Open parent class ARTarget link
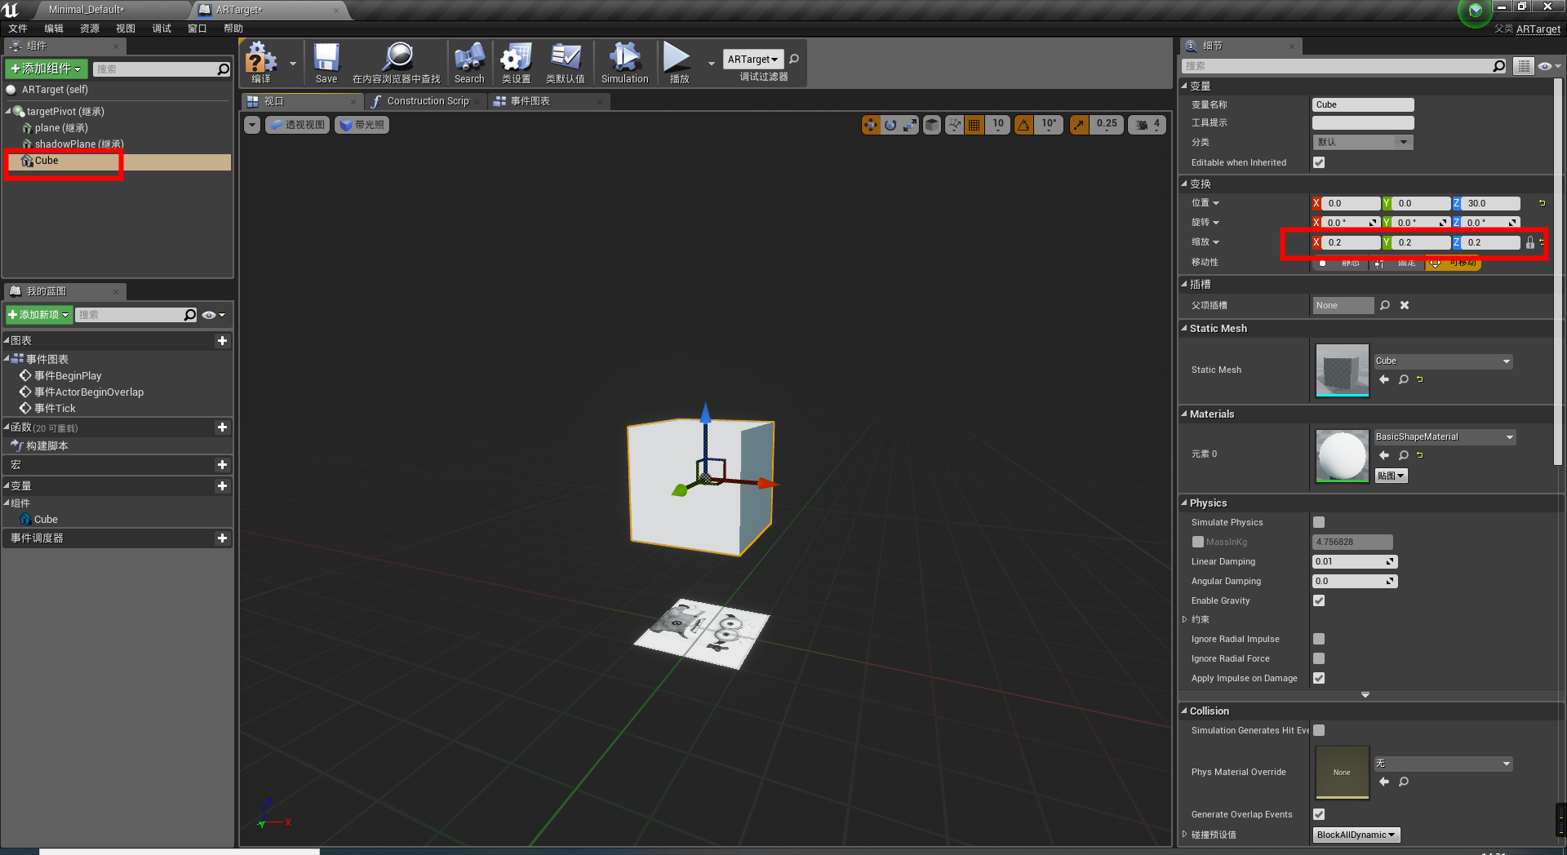Screen dimensions: 1567x855 point(1538,29)
